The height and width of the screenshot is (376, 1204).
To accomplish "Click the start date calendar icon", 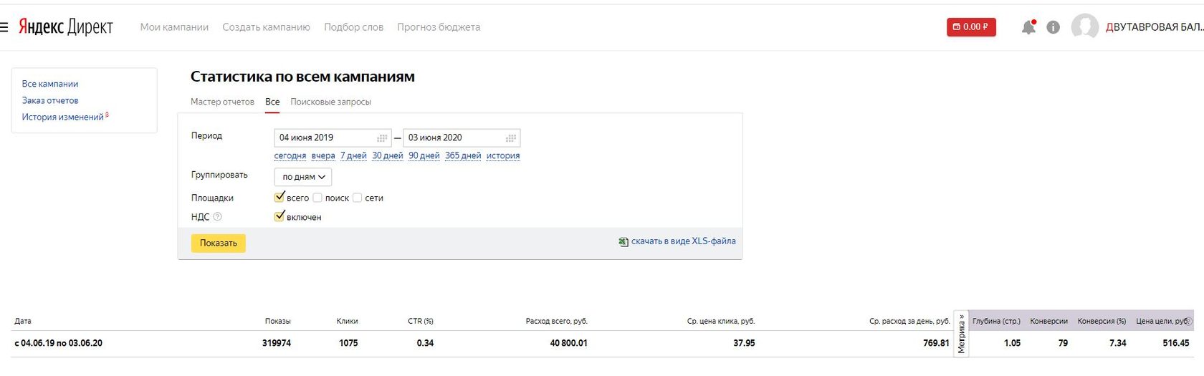I will point(382,138).
